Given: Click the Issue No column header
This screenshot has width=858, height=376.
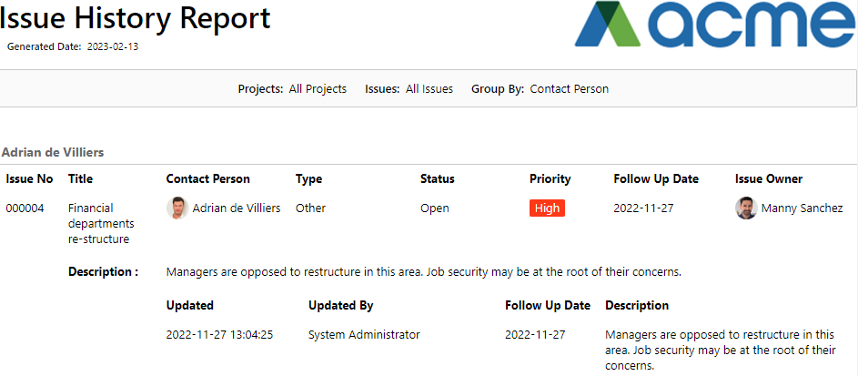Looking at the screenshot, I should pyautogui.click(x=29, y=179).
